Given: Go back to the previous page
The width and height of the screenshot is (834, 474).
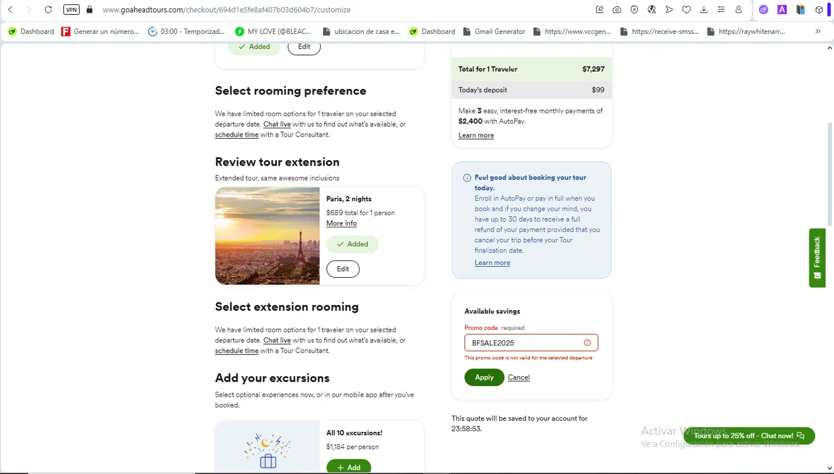Looking at the screenshot, I should 10,9.
